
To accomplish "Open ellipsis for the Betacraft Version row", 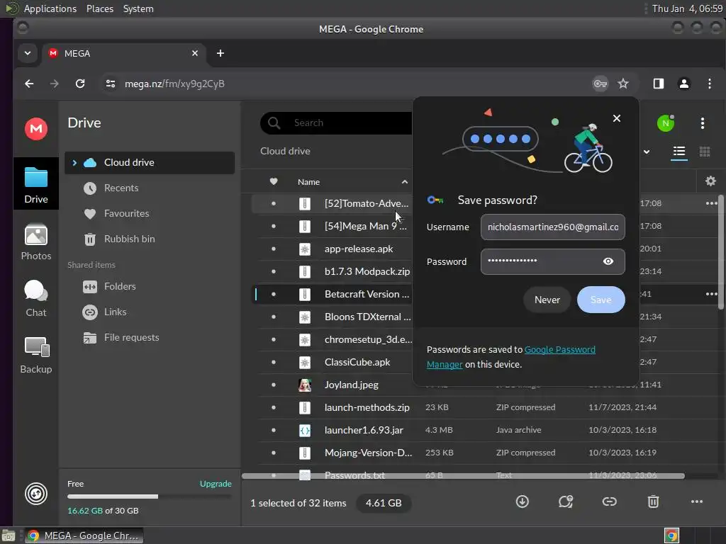I will tap(711, 294).
